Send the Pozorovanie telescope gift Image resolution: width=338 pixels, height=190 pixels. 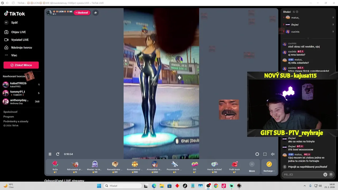pos(175,167)
